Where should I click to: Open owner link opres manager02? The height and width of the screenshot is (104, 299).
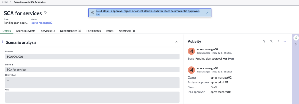tap(42, 23)
